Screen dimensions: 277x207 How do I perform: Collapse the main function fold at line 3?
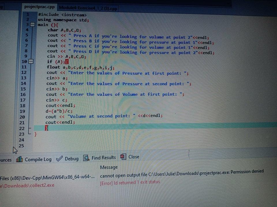32,25
